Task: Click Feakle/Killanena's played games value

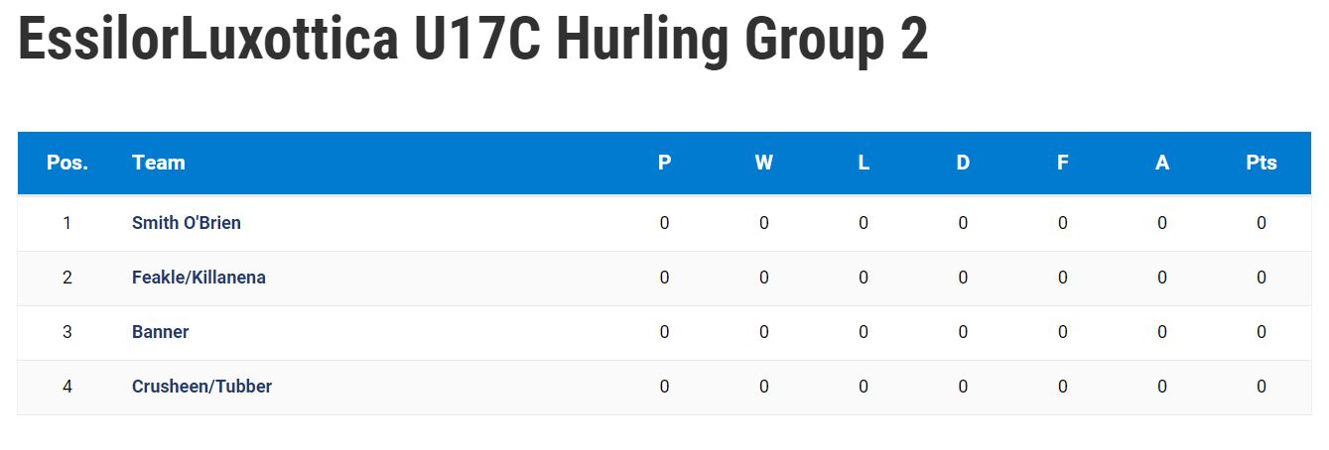Action: pyautogui.click(x=665, y=278)
